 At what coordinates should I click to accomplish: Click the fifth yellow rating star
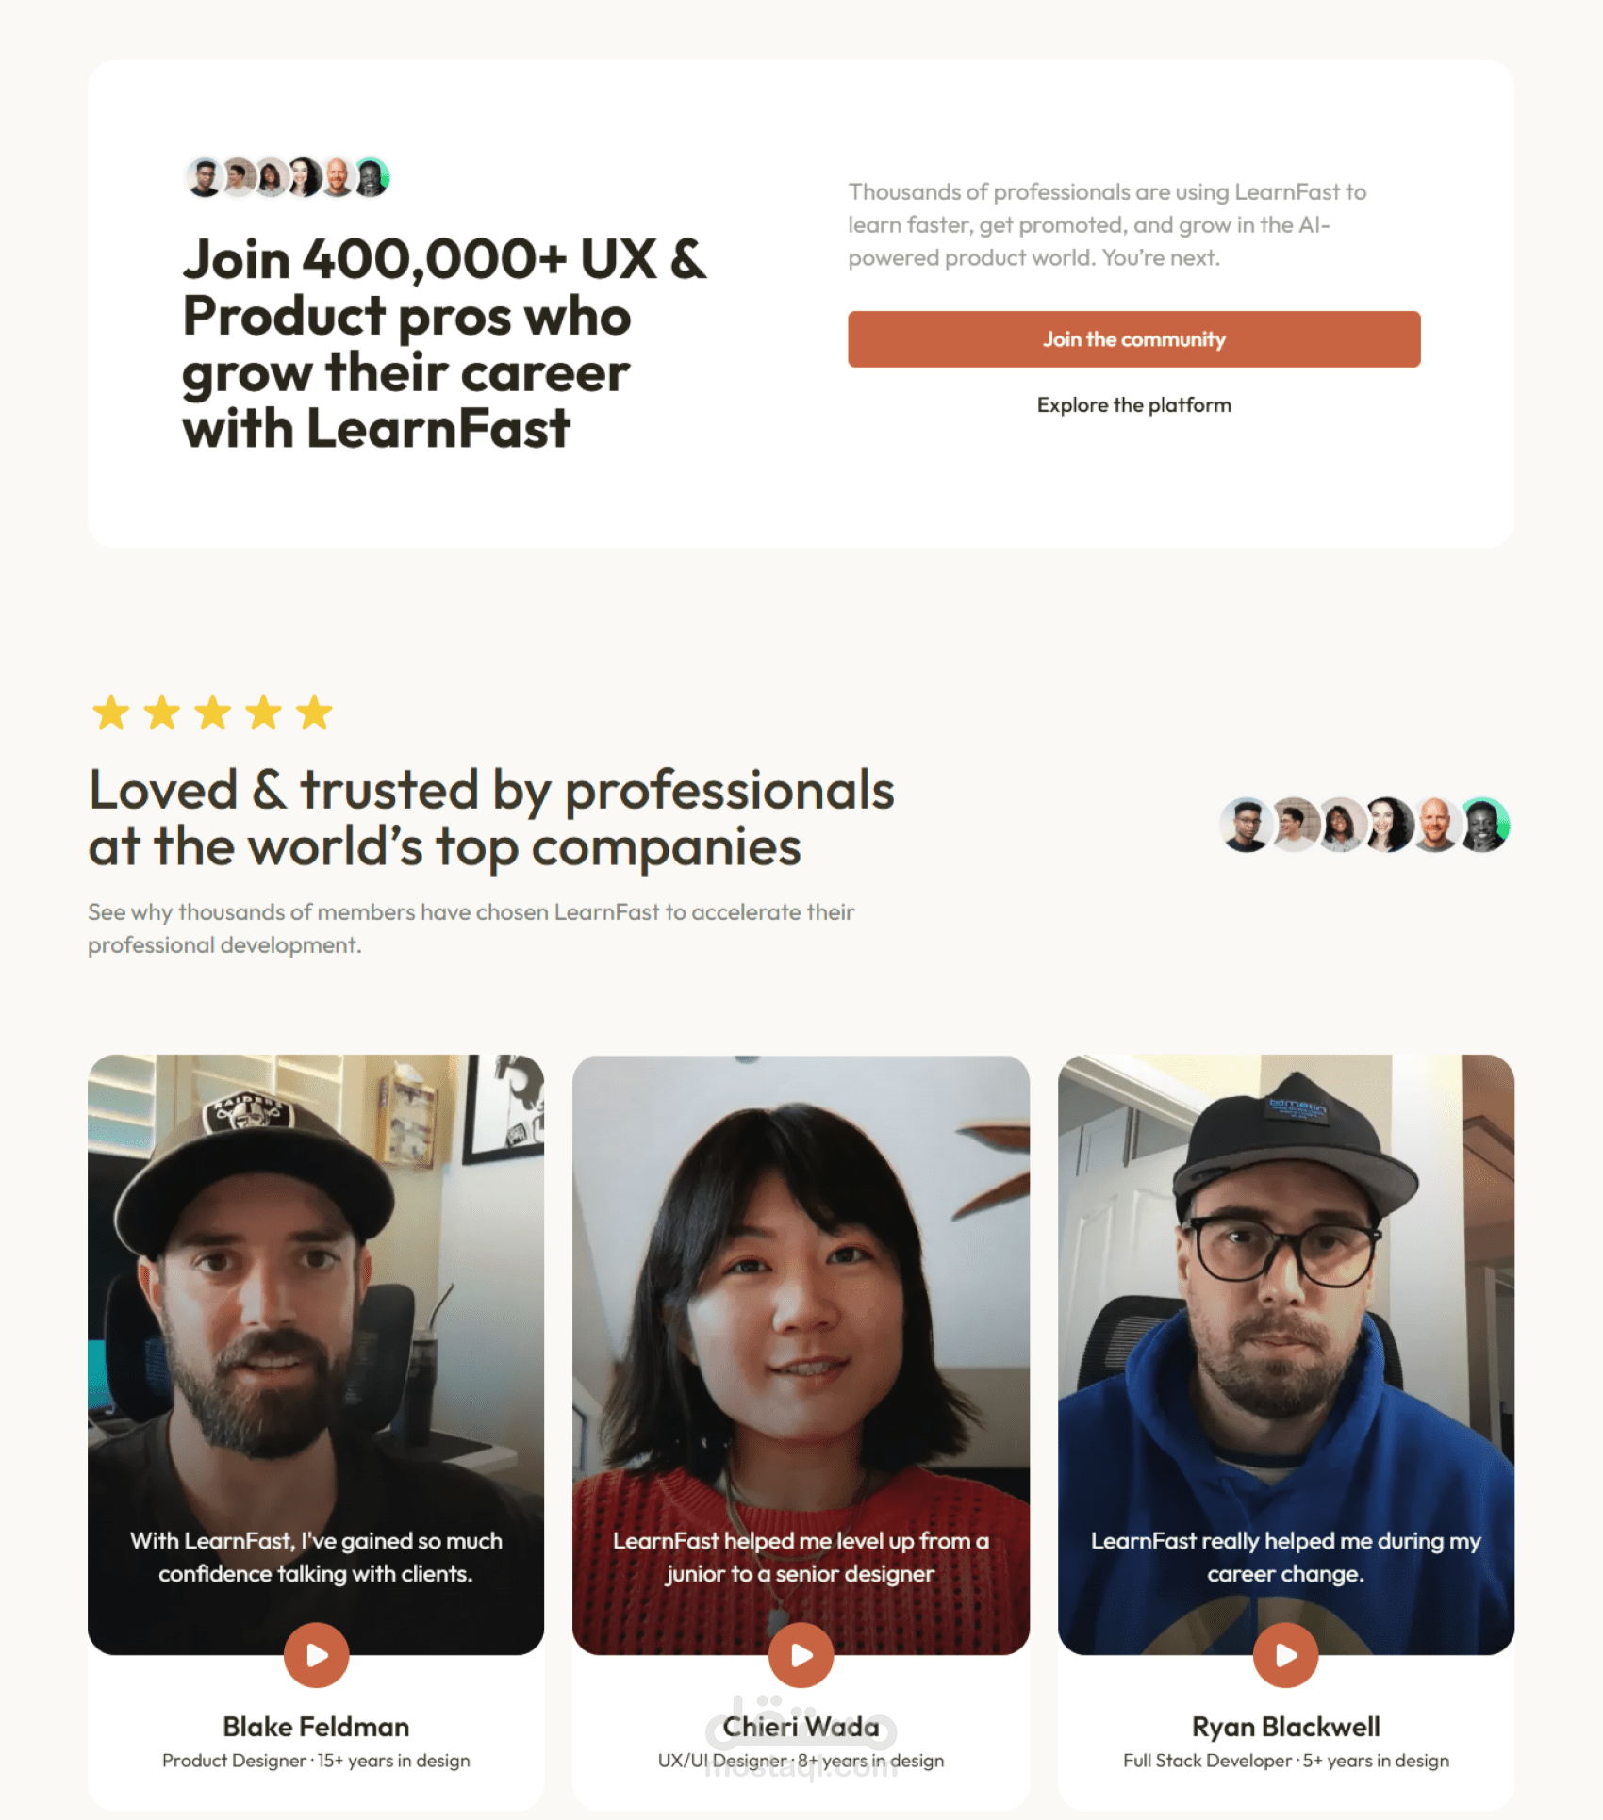(x=314, y=713)
